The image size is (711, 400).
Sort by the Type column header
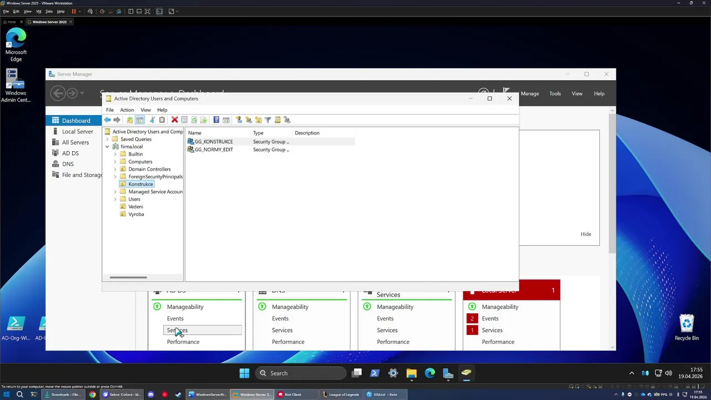[x=271, y=133]
